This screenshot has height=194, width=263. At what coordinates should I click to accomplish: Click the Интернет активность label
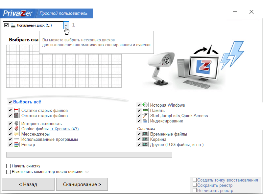(42, 124)
